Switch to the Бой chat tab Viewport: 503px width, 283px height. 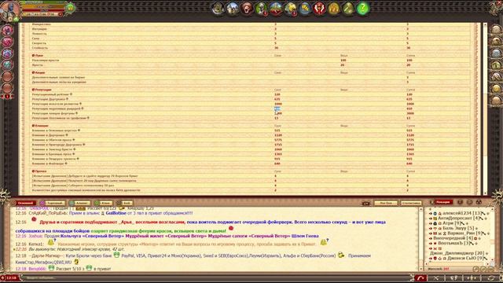point(124,203)
